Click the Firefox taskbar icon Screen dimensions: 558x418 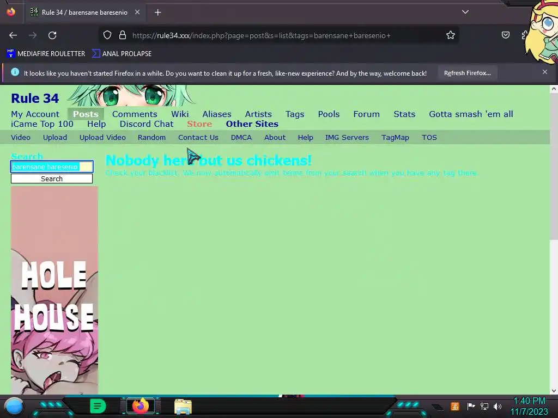coord(140,406)
